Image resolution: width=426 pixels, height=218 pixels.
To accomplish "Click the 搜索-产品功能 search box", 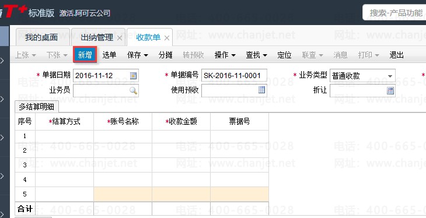I will [x=394, y=12].
